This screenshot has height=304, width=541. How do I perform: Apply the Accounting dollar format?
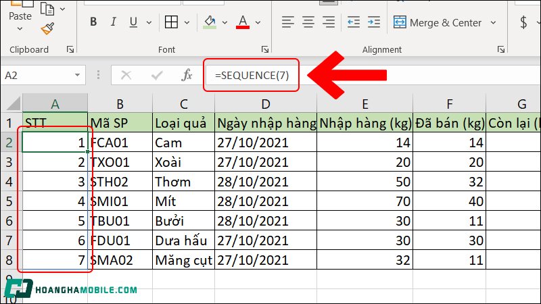(x=523, y=22)
